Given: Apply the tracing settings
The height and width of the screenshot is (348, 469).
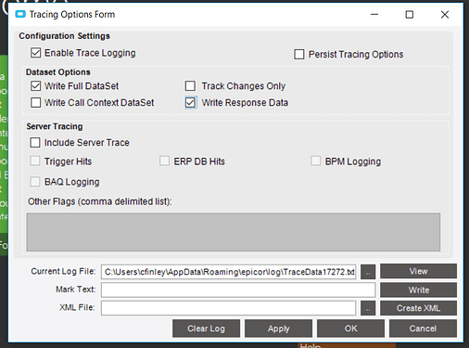Looking at the screenshot, I should coord(278,329).
